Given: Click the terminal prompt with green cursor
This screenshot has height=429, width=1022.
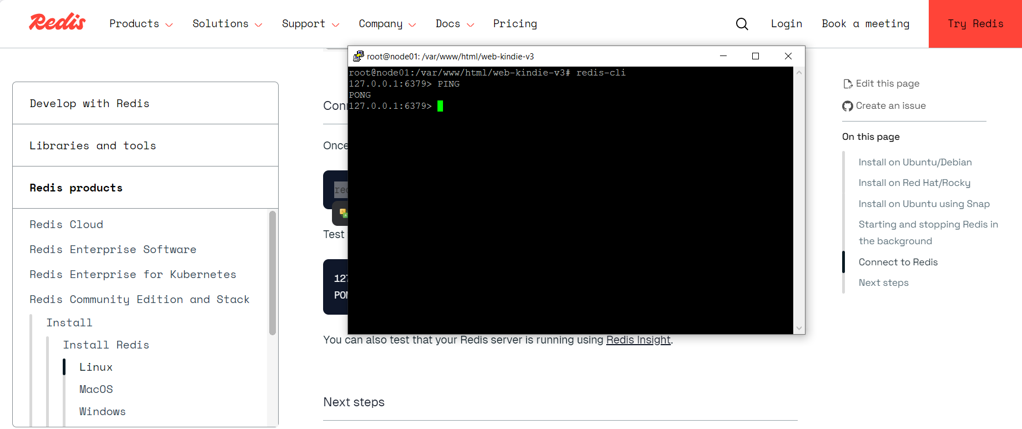Looking at the screenshot, I should pos(396,106).
